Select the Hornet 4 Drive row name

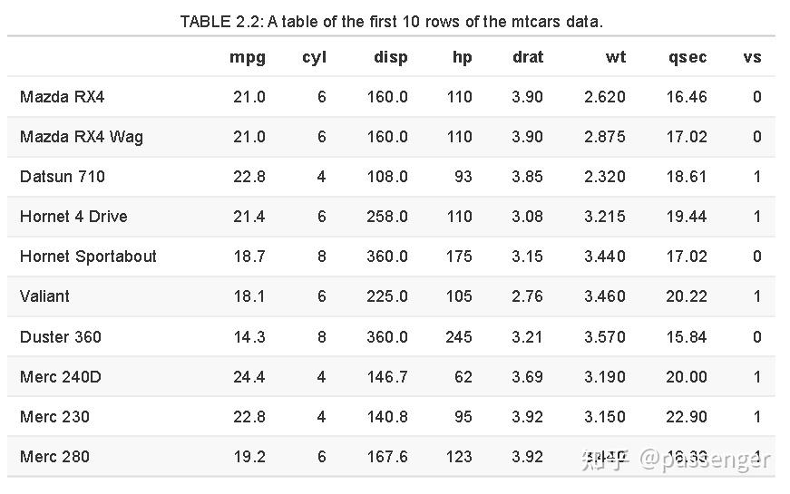pyautogui.click(x=73, y=217)
